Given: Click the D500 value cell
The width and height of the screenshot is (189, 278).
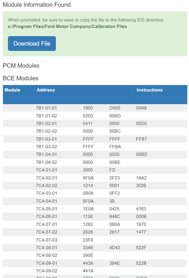Looking at the screenshot, I should click(115, 108).
